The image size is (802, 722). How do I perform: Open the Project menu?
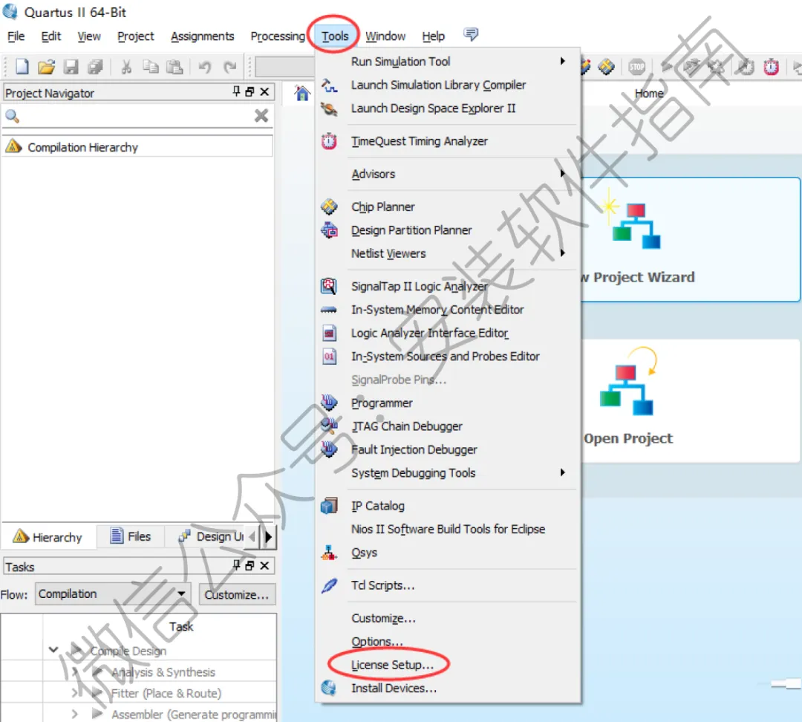[x=136, y=36]
